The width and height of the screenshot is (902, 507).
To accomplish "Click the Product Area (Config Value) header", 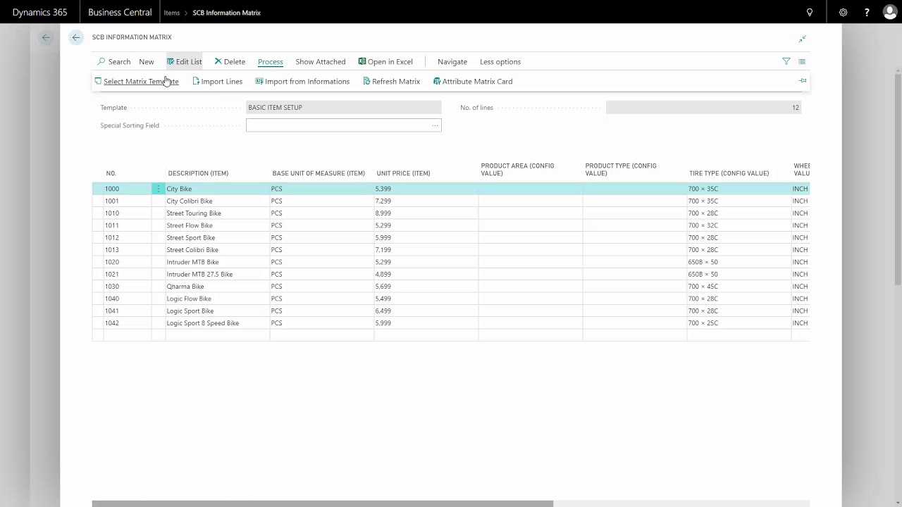I will point(517,170).
